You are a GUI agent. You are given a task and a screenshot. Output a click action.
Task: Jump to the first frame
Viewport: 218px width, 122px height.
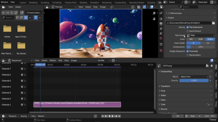[103, 116]
